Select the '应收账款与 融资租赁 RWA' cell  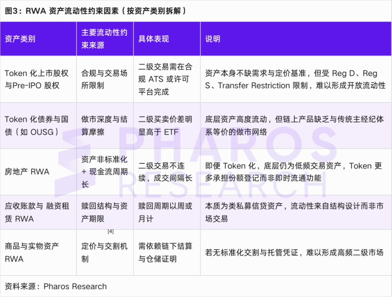[37, 212]
